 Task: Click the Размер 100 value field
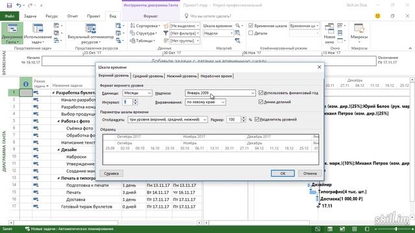coord(233,119)
